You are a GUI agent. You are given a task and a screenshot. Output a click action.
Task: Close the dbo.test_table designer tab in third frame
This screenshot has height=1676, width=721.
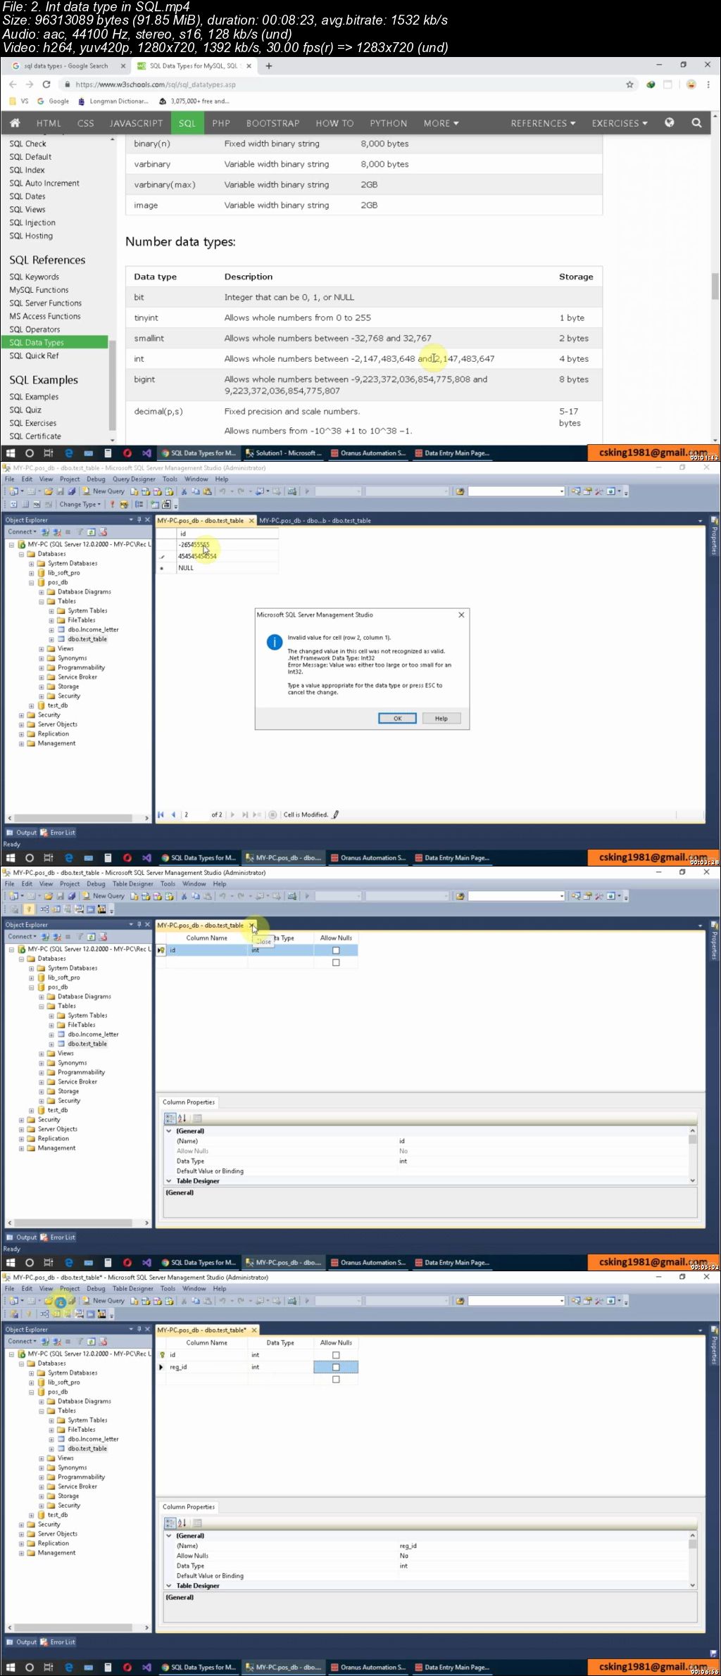tap(251, 925)
